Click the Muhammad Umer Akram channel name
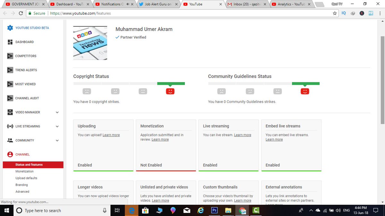This screenshot has height=216, width=385. tap(144, 29)
